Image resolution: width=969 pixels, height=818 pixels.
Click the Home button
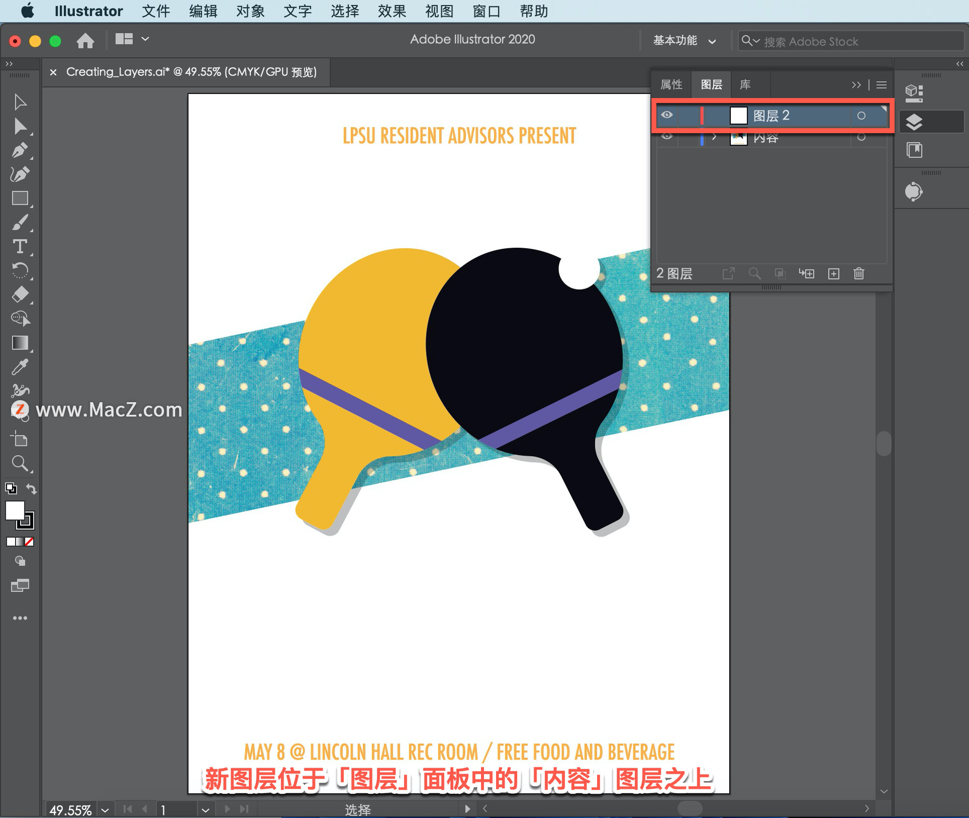click(85, 40)
